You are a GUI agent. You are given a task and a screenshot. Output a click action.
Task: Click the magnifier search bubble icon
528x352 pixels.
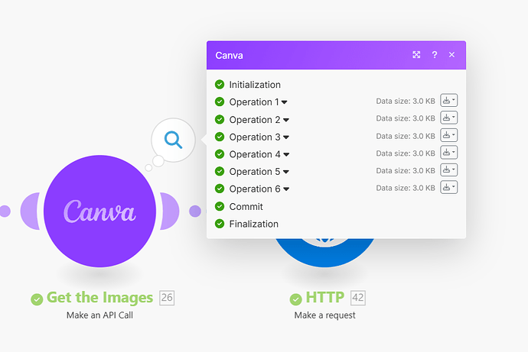(174, 140)
